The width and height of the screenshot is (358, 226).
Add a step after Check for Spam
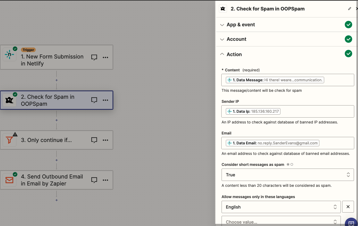tap(56, 120)
